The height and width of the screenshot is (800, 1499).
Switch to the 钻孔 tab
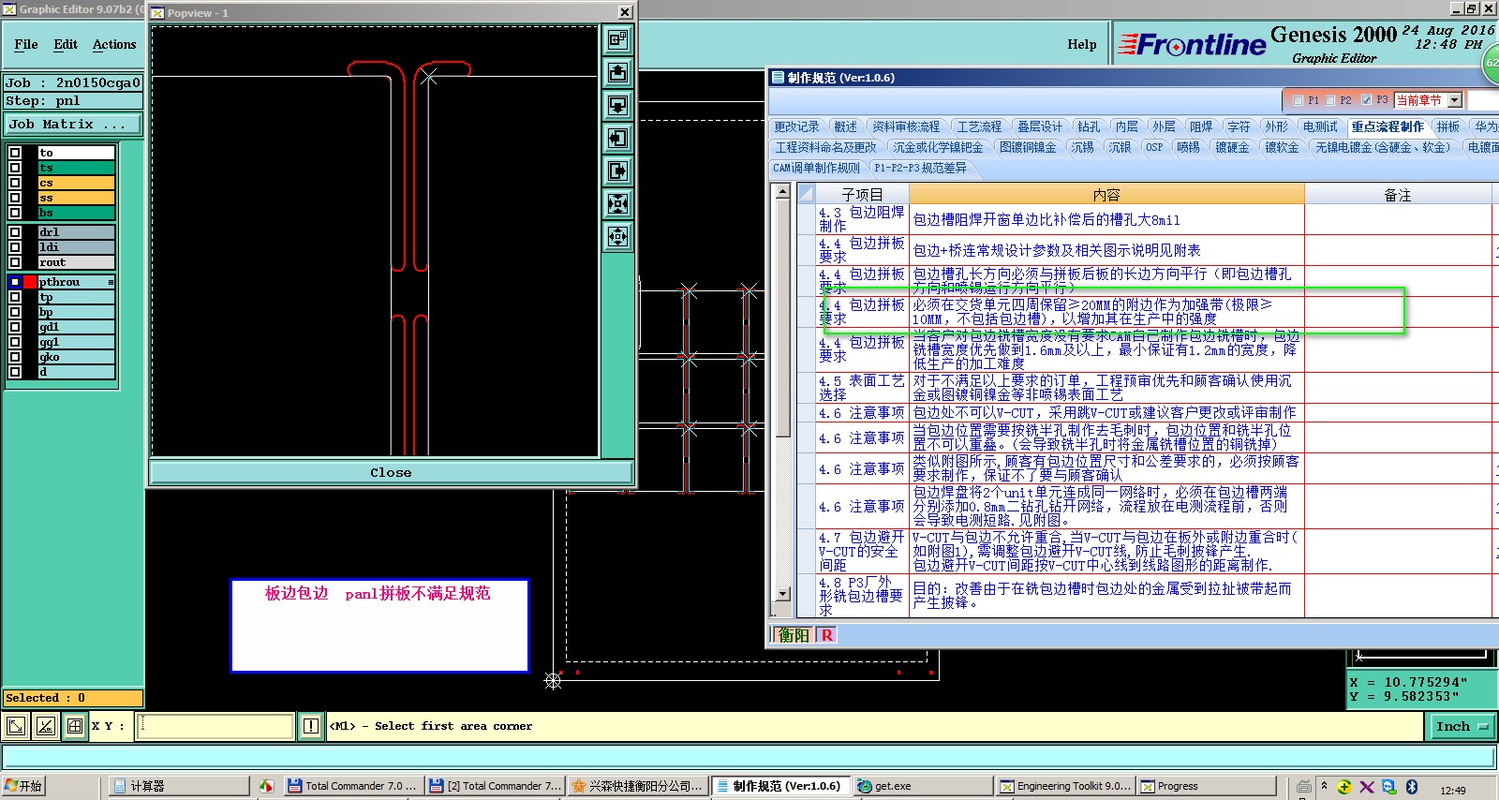pos(1089,126)
